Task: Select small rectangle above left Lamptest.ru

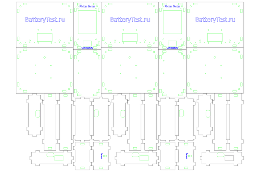Action: (87, 43)
